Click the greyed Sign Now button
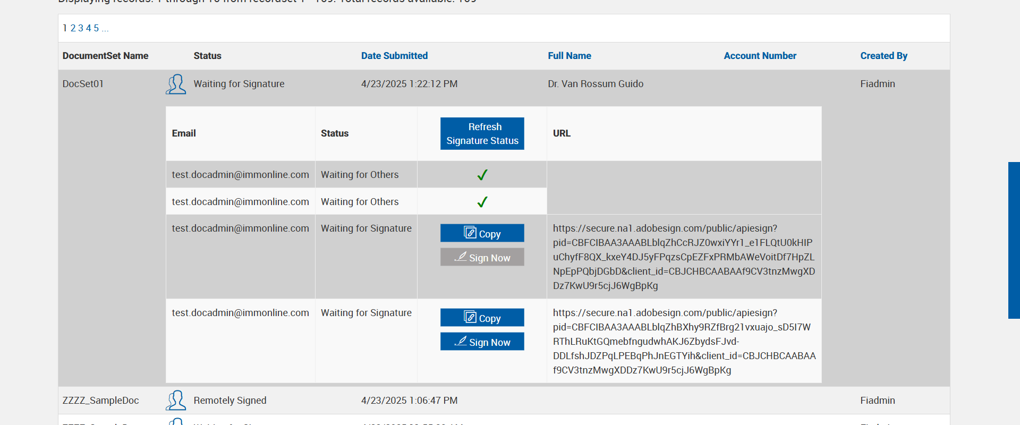This screenshot has height=425, width=1020. click(x=482, y=257)
